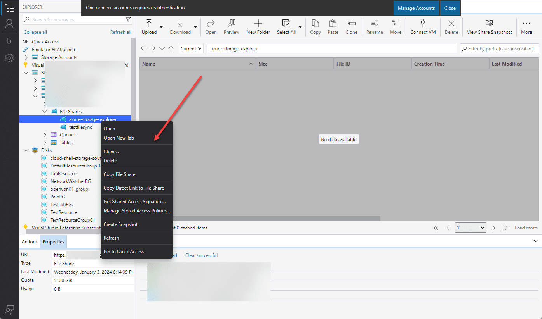Click the Paste toolbar button
This screenshot has width=542, height=319.
(333, 27)
